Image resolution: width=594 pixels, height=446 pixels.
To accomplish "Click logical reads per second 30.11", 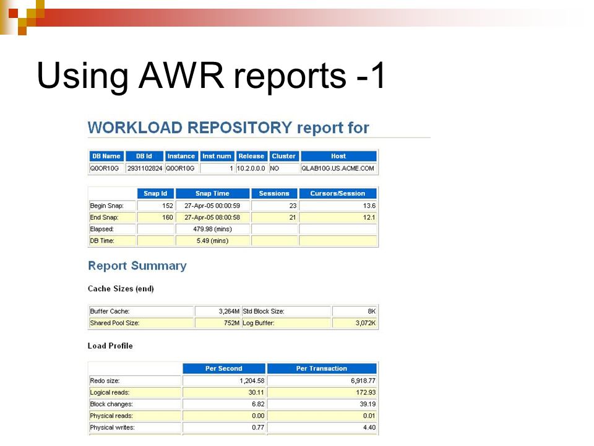I will click(256, 393).
